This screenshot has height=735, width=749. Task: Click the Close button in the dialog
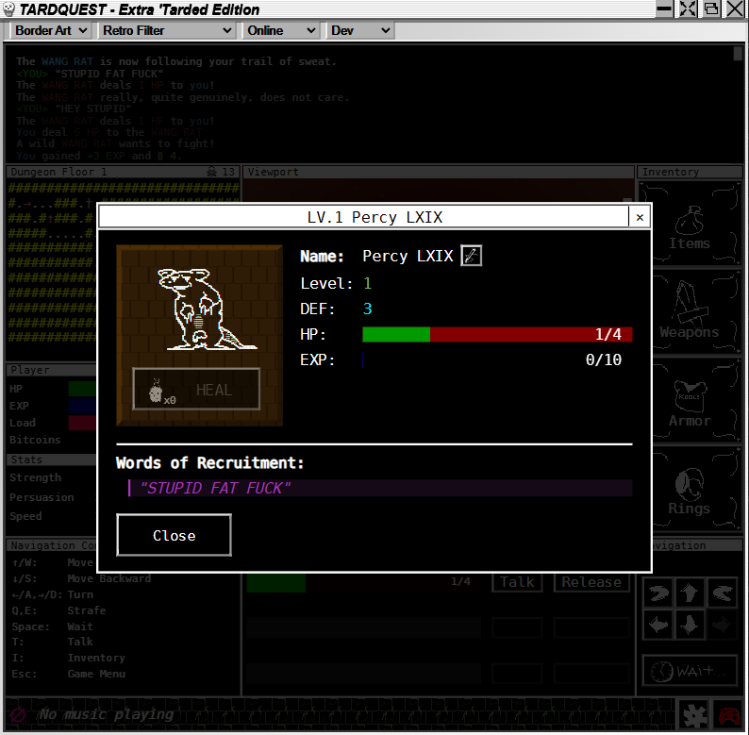174,535
